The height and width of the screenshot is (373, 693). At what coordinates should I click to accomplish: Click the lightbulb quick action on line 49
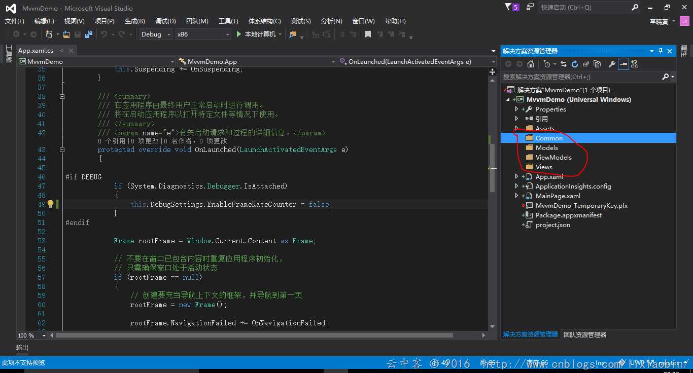(x=50, y=204)
